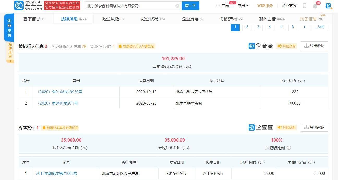Click the 查一下 search button
The height and width of the screenshot is (180, 338).
[x=190, y=6]
